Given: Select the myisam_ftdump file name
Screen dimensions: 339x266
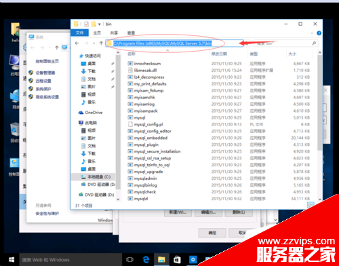Looking at the screenshot, I should 148,91.
